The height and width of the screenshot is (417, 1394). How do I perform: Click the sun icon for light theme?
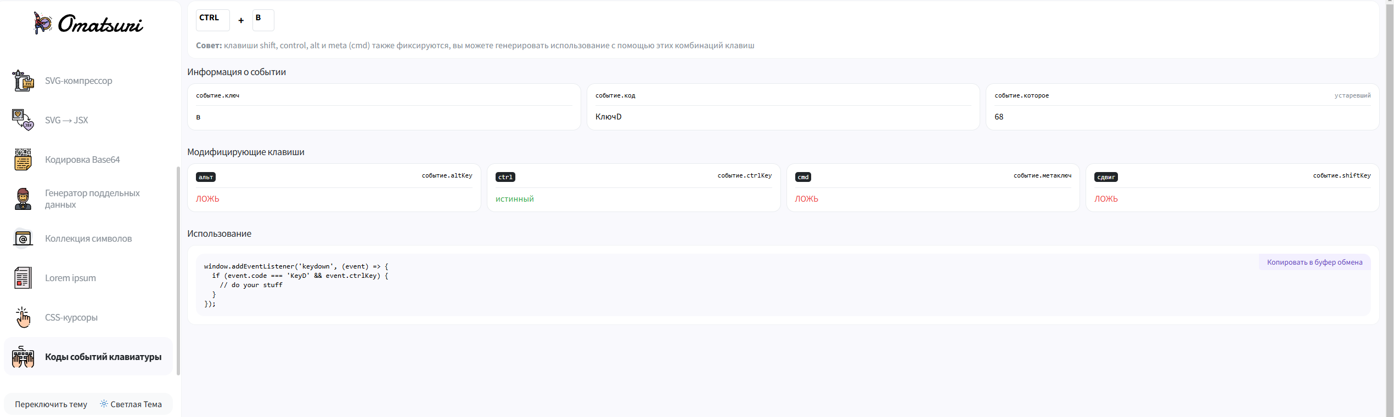pos(104,404)
